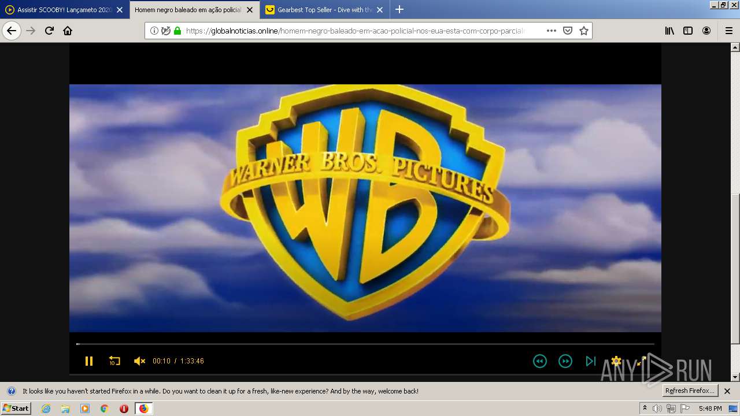The width and height of the screenshot is (740, 416).
Task: Open video player settings gear
Action: point(616,361)
